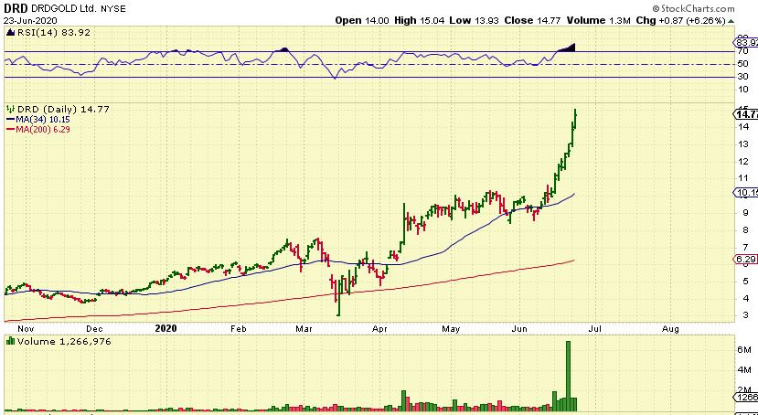The image size is (758, 415).
Task: Click the DRD (Daily) price bar icon
Action: (x=9, y=109)
